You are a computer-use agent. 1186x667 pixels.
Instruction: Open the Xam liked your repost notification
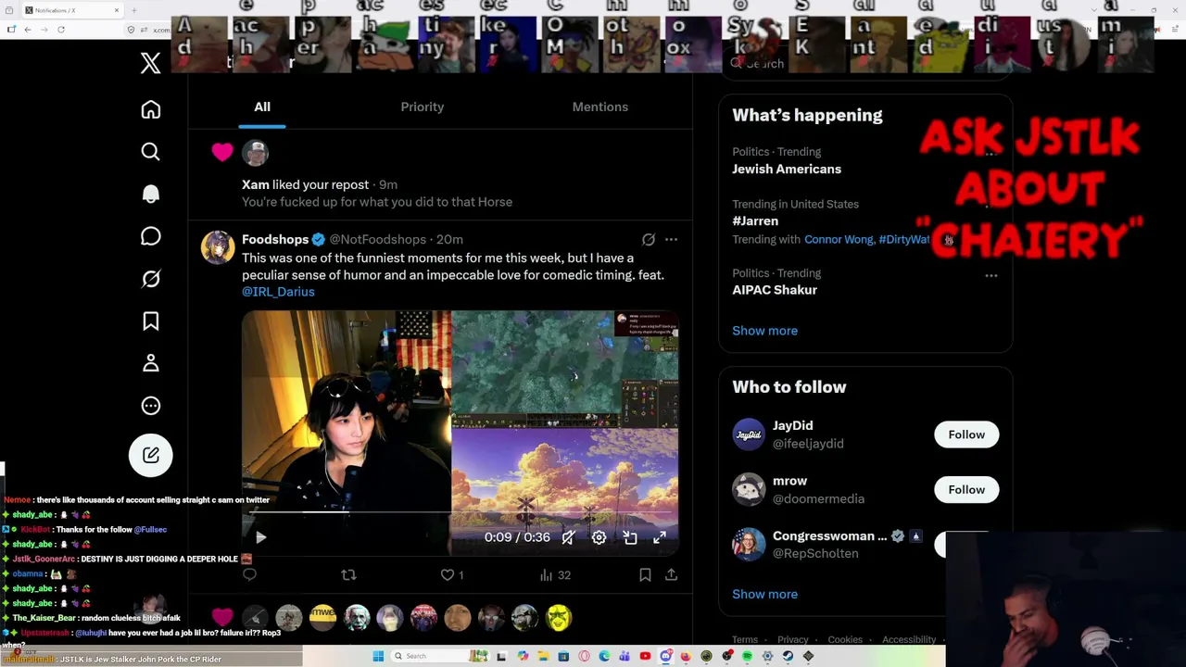click(x=440, y=176)
